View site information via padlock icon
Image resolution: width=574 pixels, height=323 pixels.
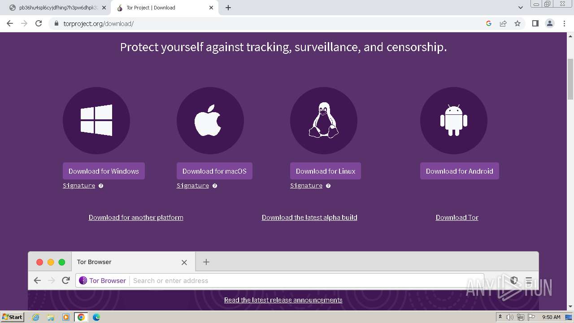(56, 23)
